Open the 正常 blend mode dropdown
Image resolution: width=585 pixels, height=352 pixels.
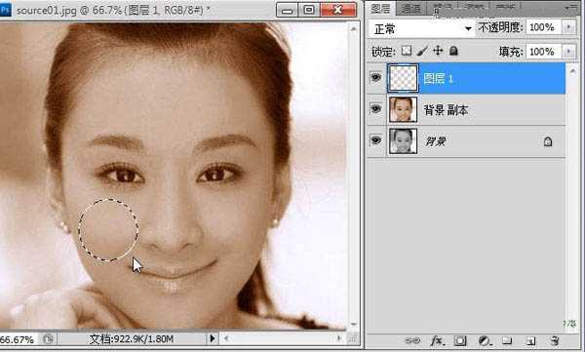[x=421, y=28]
